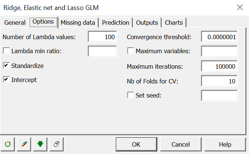Uncheck the Standardize option
Image resolution: width=249 pixels, height=154 pixels.
(6, 66)
